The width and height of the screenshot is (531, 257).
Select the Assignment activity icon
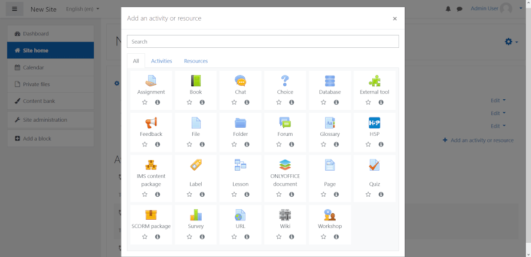pos(151,81)
